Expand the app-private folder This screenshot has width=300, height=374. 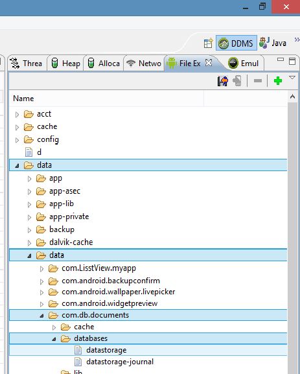tap(29, 217)
